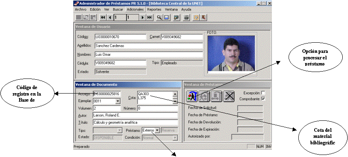Click the exit door toolbar icon
Image resolution: width=348 pixels, height=157 pixels.
(203, 17)
